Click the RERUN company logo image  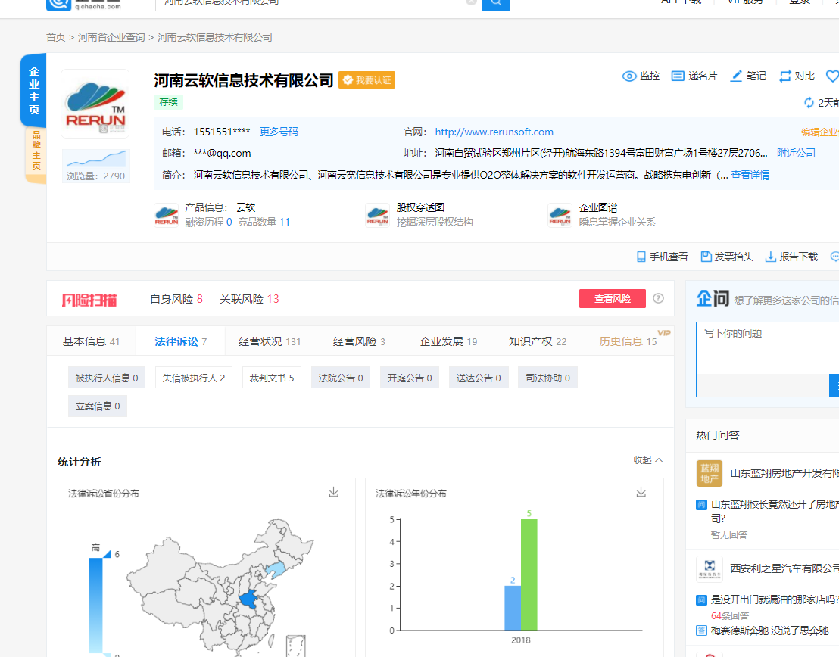pyautogui.click(x=95, y=104)
